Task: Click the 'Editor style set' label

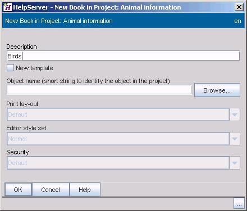Action: pyautogui.click(x=26, y=128)
